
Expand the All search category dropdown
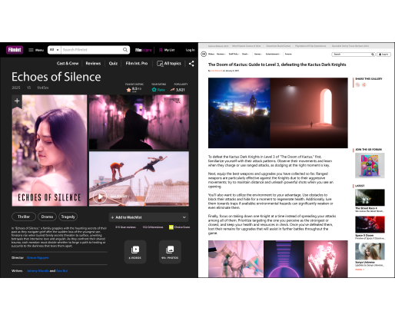54,50
